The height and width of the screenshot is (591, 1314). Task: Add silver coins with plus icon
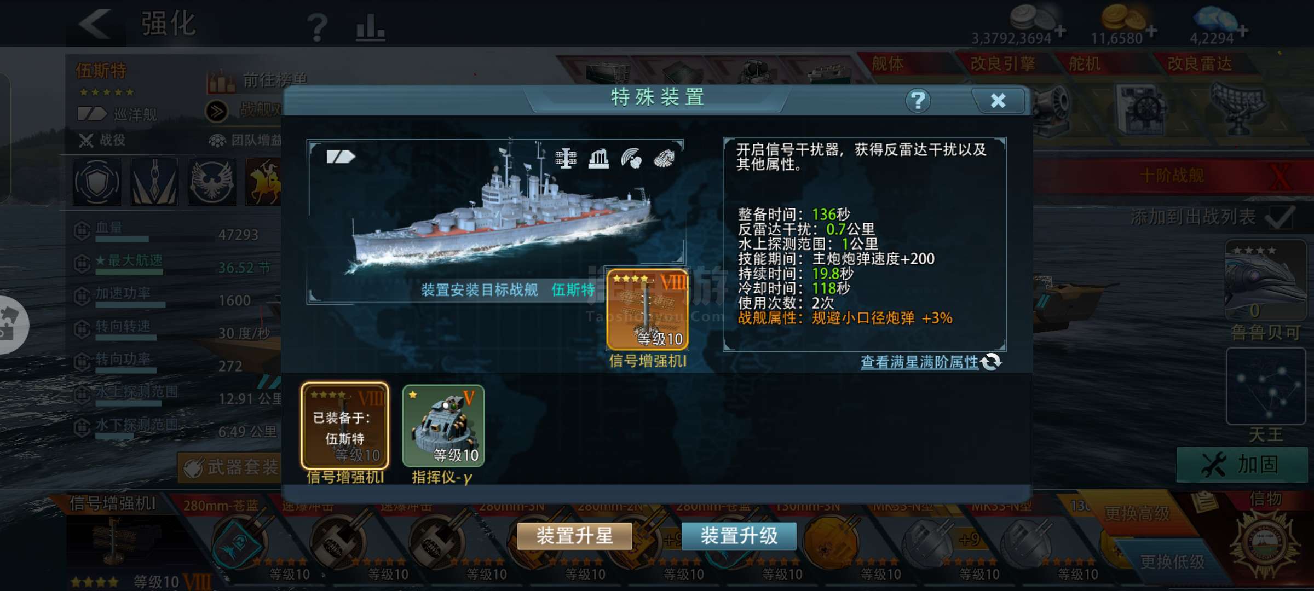click(1061, 31)
